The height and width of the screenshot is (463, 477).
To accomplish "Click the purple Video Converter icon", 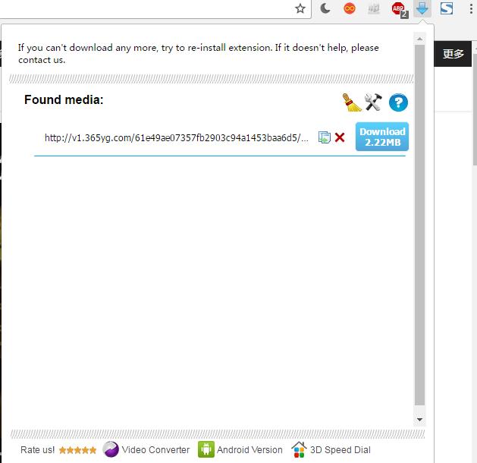I will (111, 449).
